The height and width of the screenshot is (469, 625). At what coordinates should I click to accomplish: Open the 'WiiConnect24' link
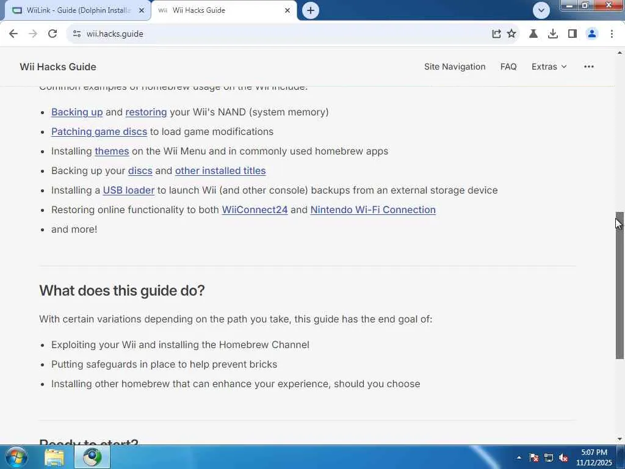click(255, 210)
